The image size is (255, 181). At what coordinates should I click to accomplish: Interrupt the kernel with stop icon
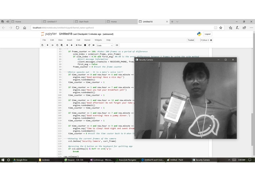85,45
